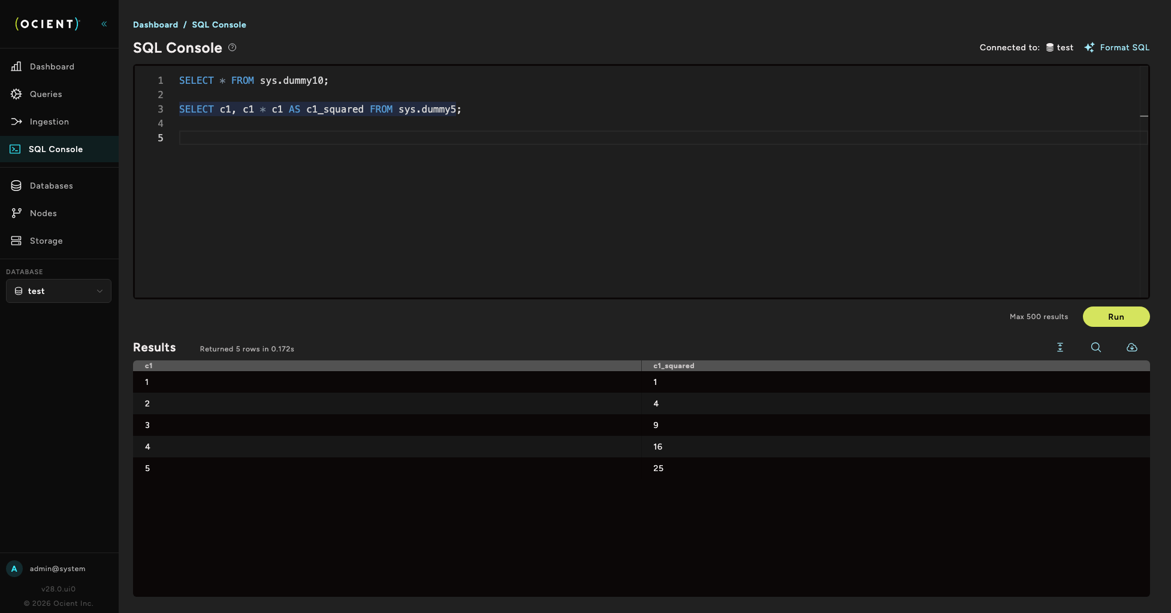Click the Format SQL button
The width and height of the screenshot is (1171, 613).
coord(1117,47)
